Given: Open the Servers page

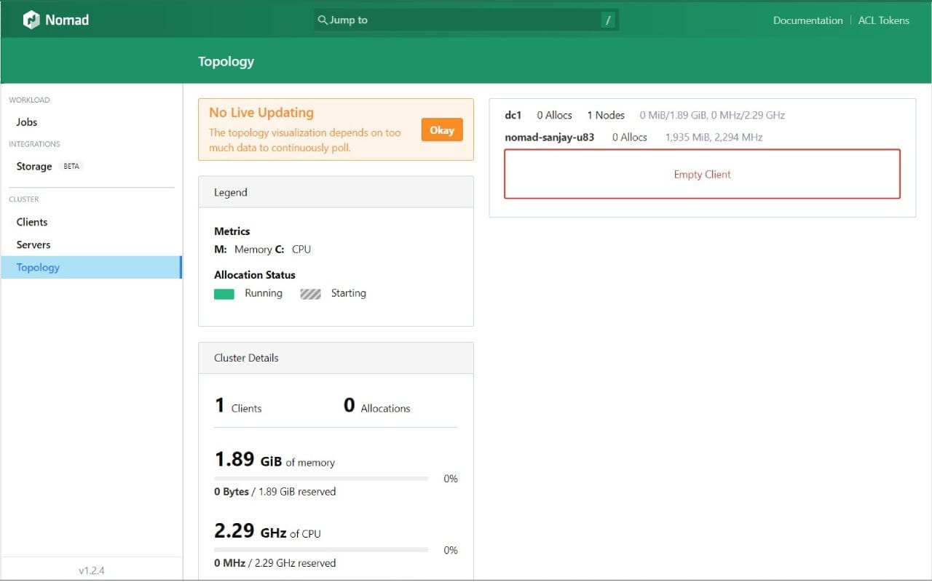Looking at the screenshot, I should click(x=33, y=244).
